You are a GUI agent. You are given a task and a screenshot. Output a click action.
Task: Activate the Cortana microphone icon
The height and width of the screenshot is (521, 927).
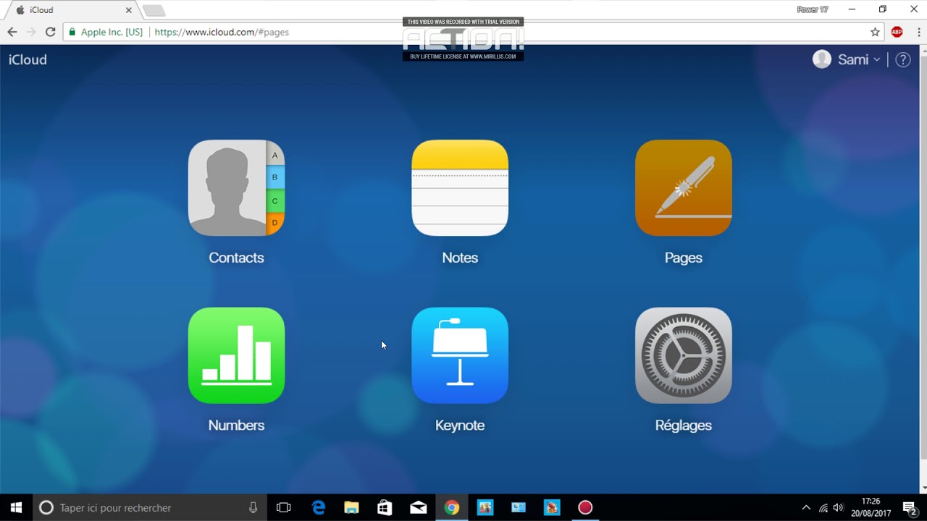click(x=253, y=507)
